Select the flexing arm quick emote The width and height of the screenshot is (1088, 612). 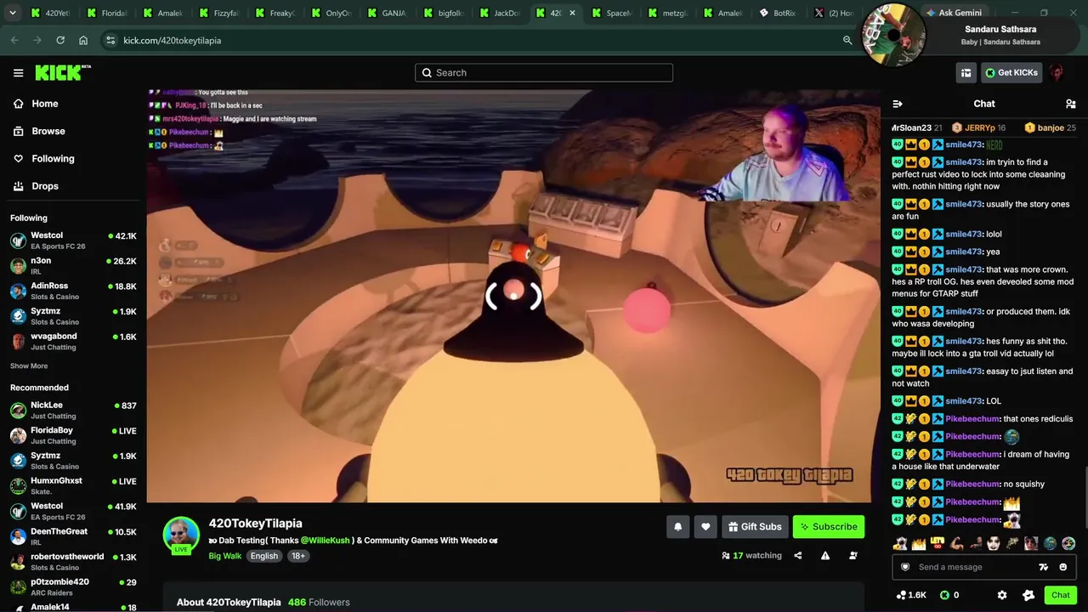click(x=956, y=543)
